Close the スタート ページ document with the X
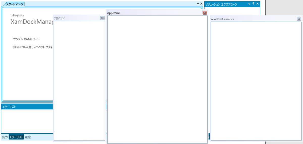The height and width of the screenshot is (144, 303). tap(201, 4)
